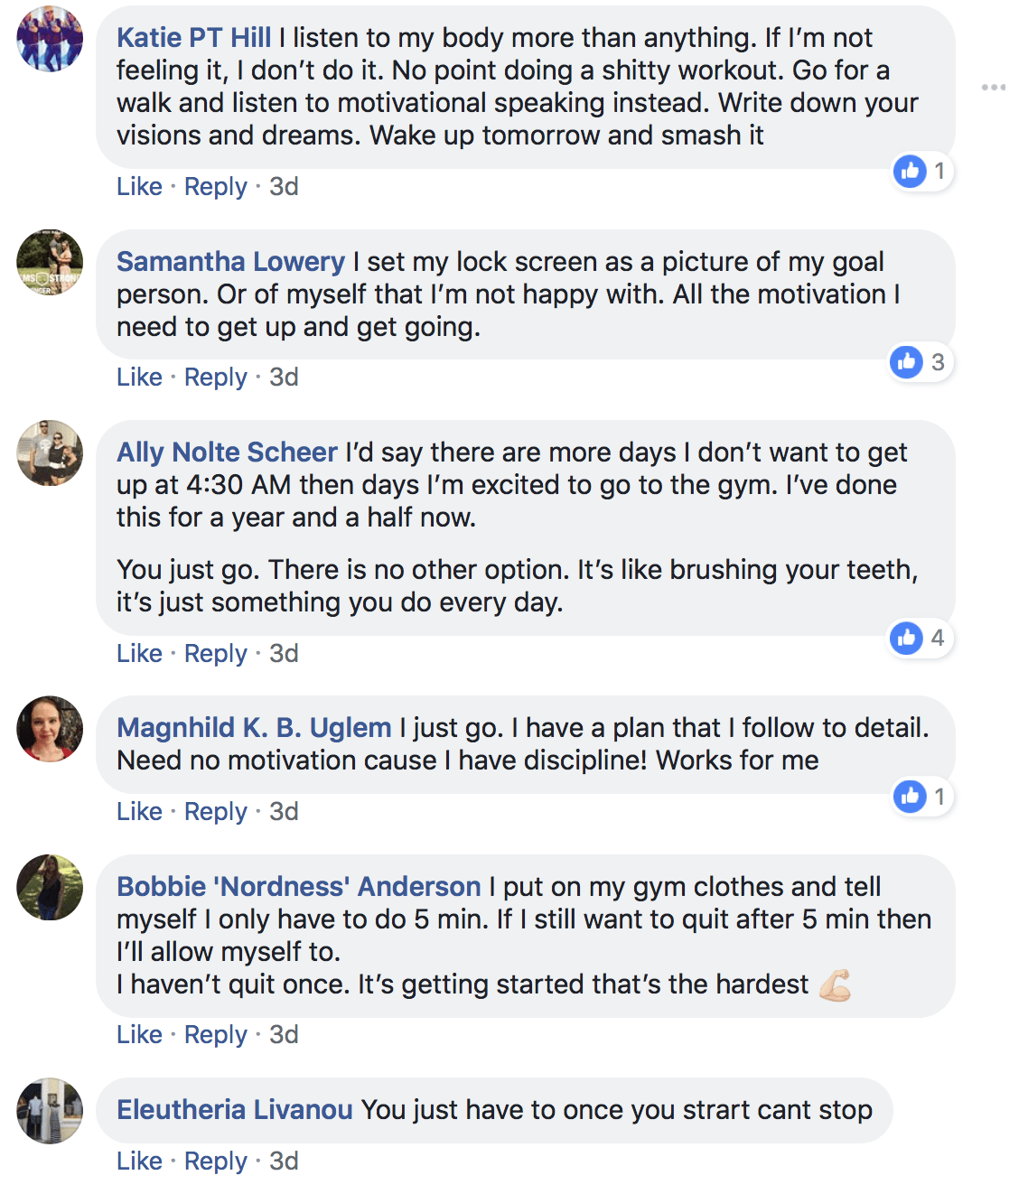Image resolution: width=1028 pixels, height=1194 pixels.
Task: Like Katie PT Hill's comment
Action: click(x=139, y=187)
